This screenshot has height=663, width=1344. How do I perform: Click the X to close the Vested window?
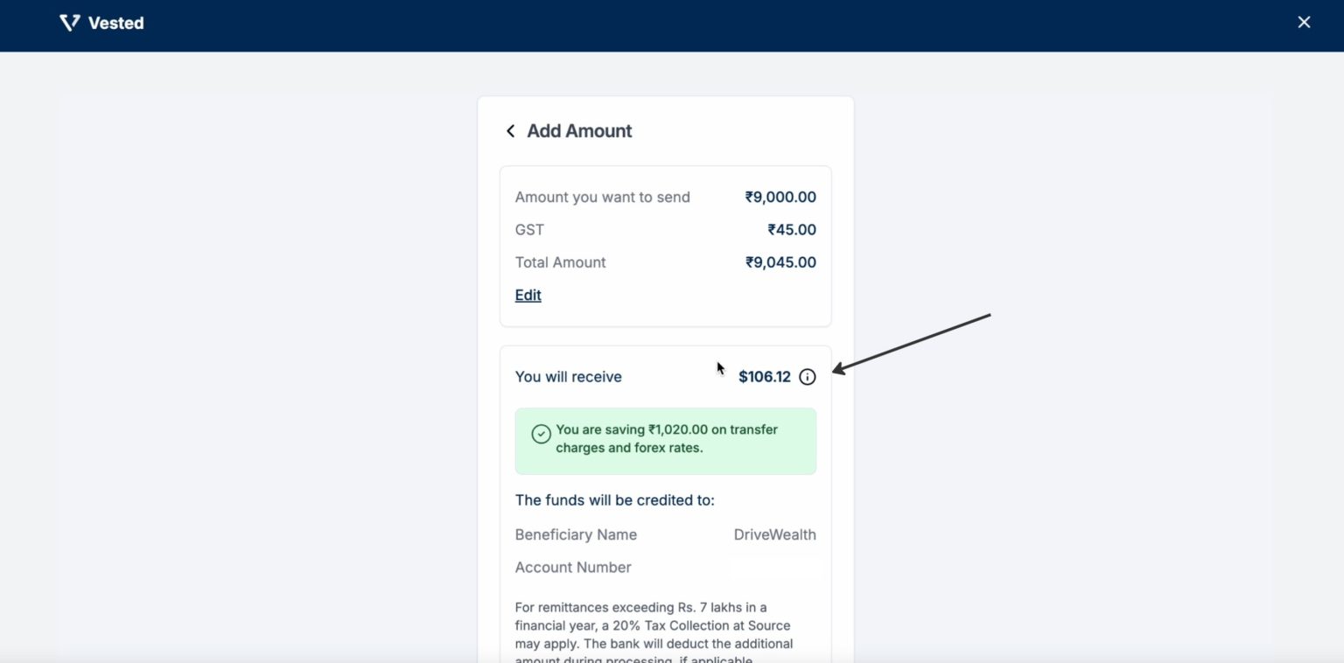point(1304,21)
